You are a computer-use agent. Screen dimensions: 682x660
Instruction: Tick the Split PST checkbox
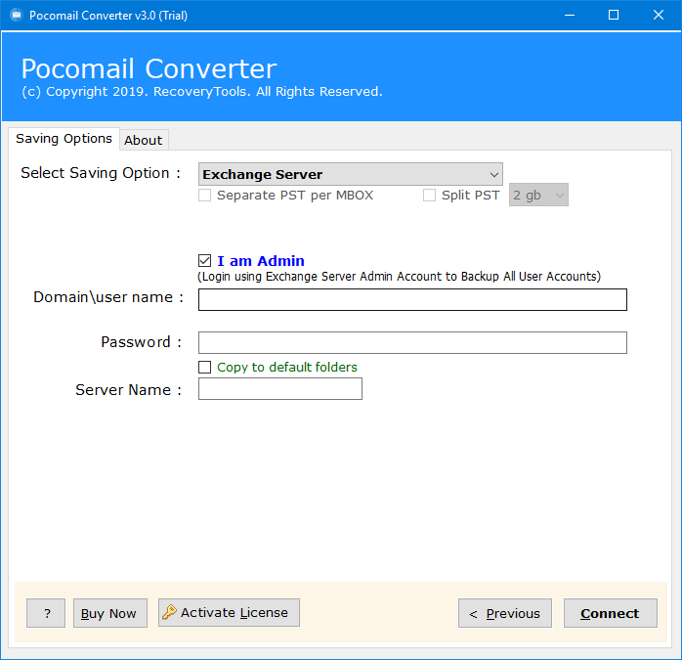(429, 195)
